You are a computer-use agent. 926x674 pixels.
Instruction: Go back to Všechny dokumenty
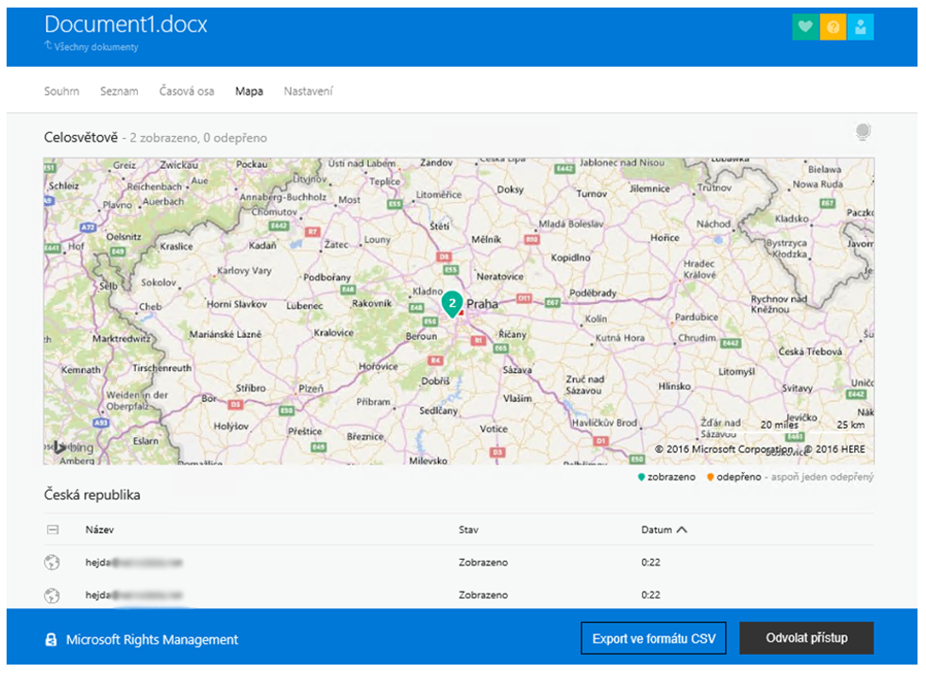pos(96,46)
